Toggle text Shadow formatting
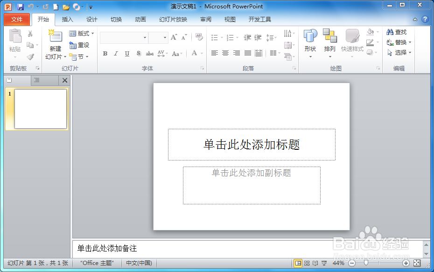 click(x=139, y=53)
